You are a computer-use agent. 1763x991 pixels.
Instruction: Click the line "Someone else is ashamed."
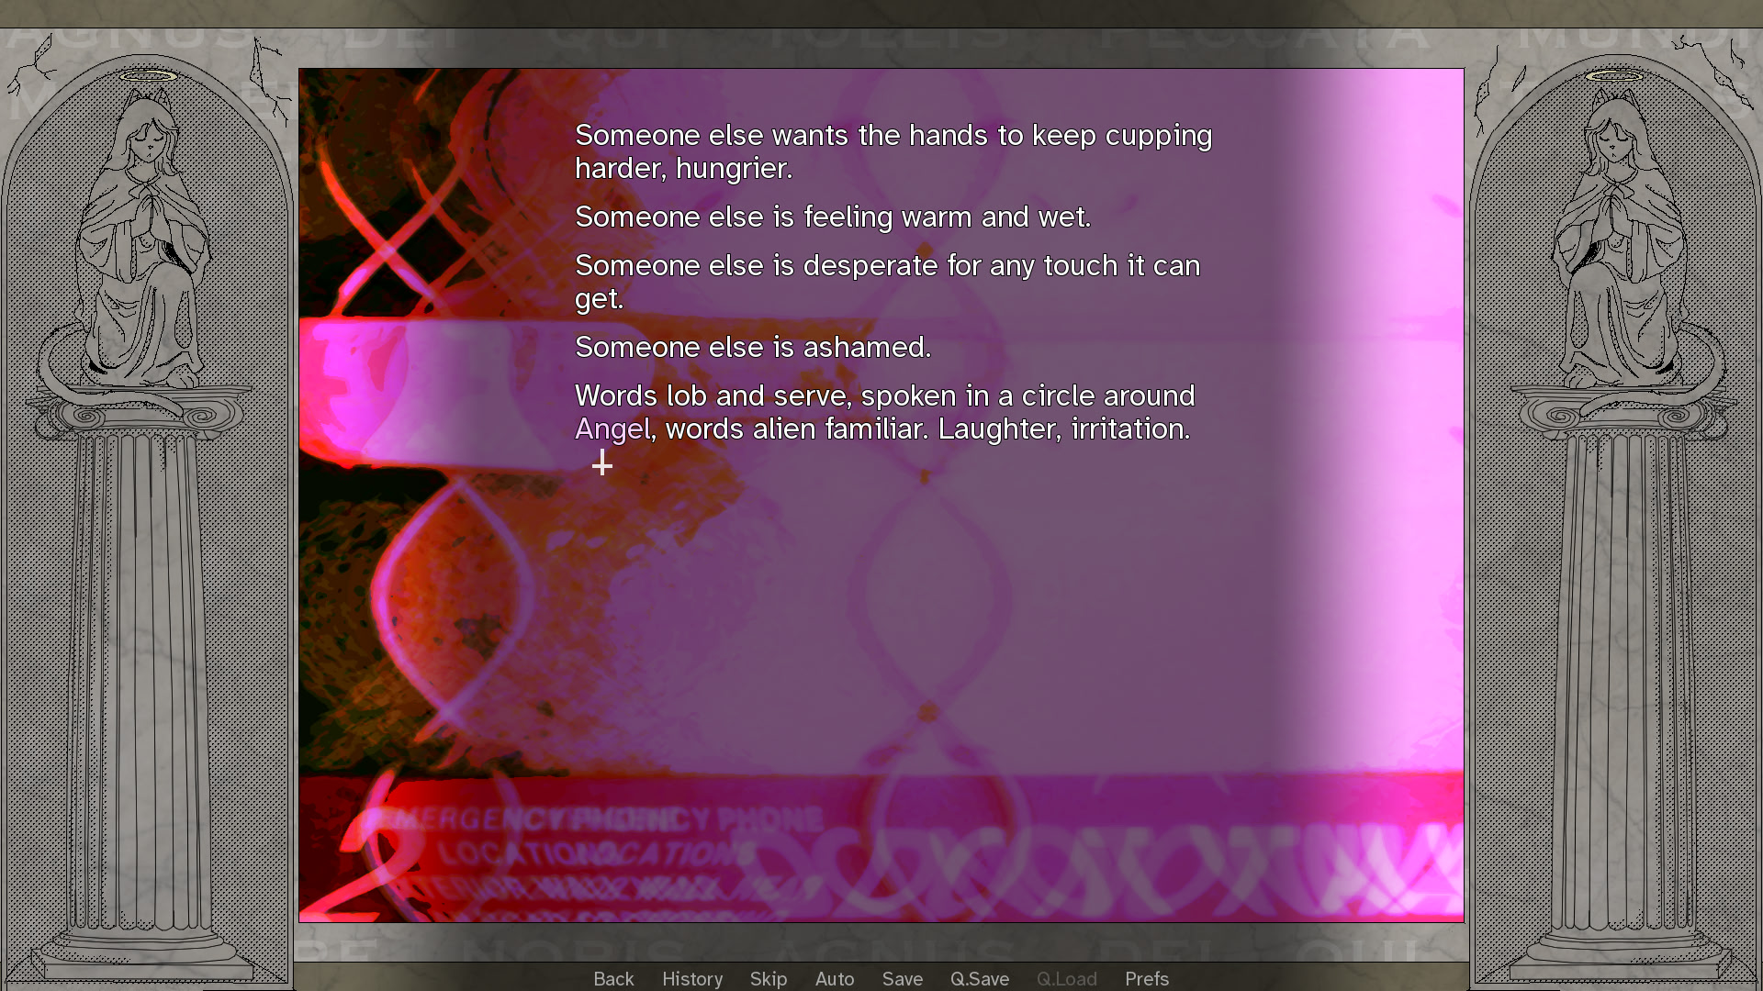pyautogui.click(x=753, y=348)
